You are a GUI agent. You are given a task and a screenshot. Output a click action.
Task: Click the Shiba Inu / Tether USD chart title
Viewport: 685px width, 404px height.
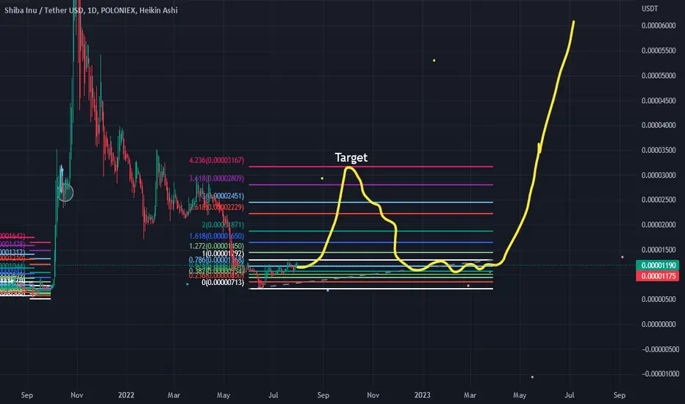pyautogui.click(x=91, y=10)
